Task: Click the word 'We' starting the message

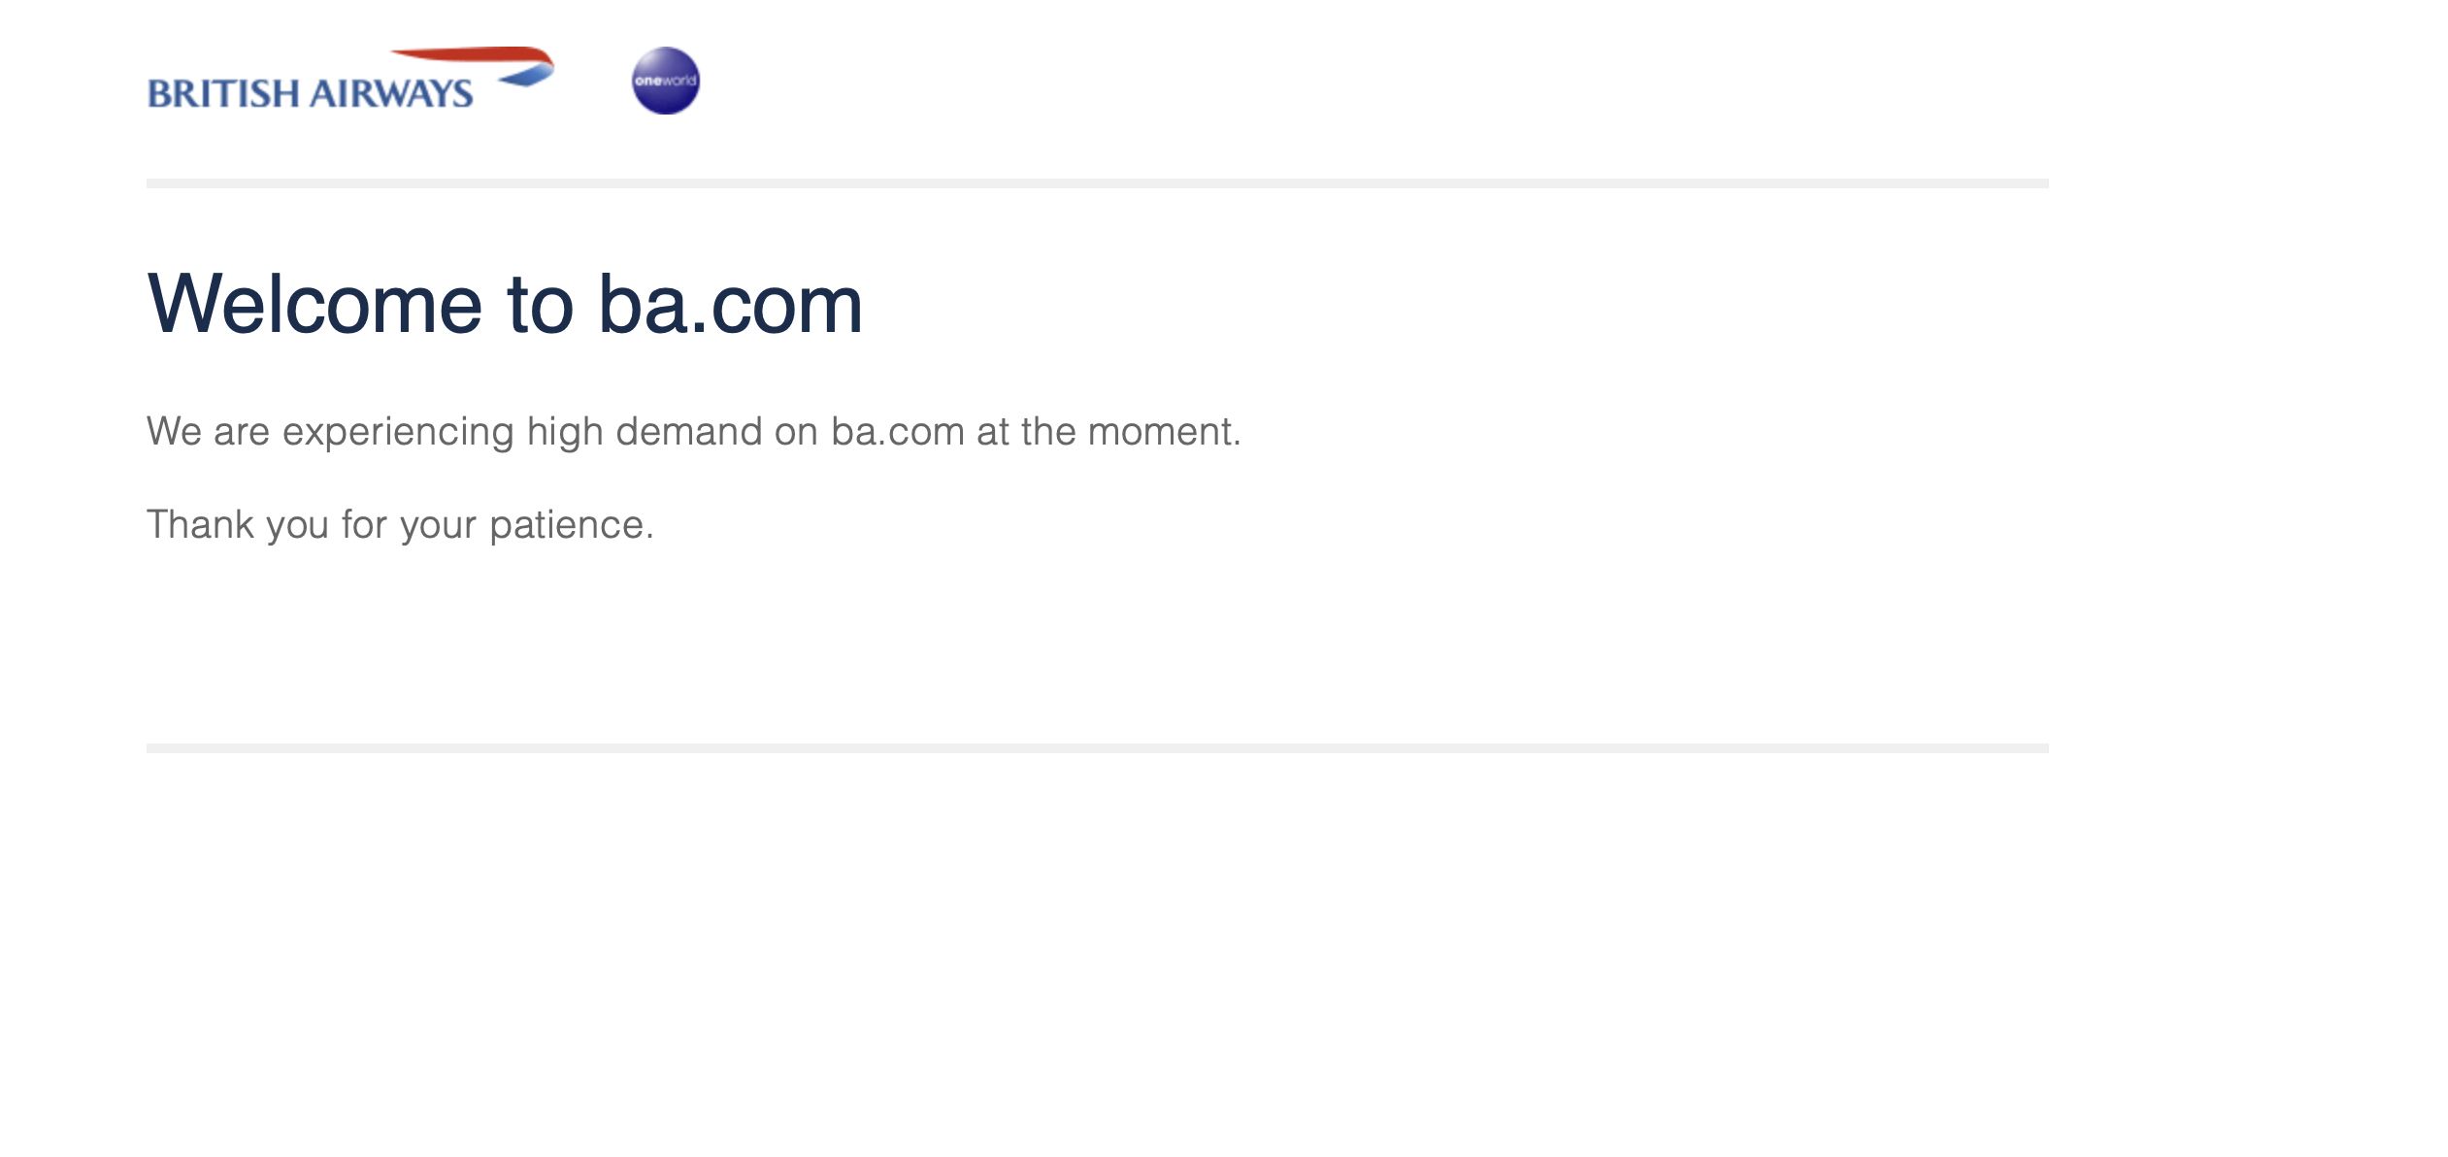Action: 175,432
